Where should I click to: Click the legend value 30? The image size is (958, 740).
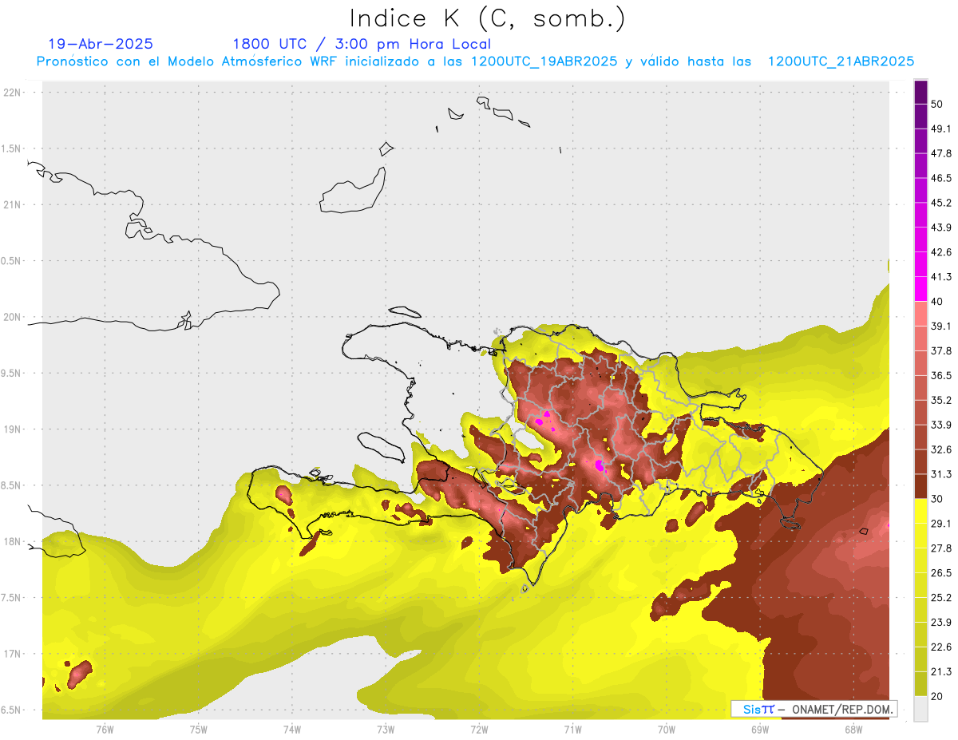pyautogui.click(x=937, y=499)
